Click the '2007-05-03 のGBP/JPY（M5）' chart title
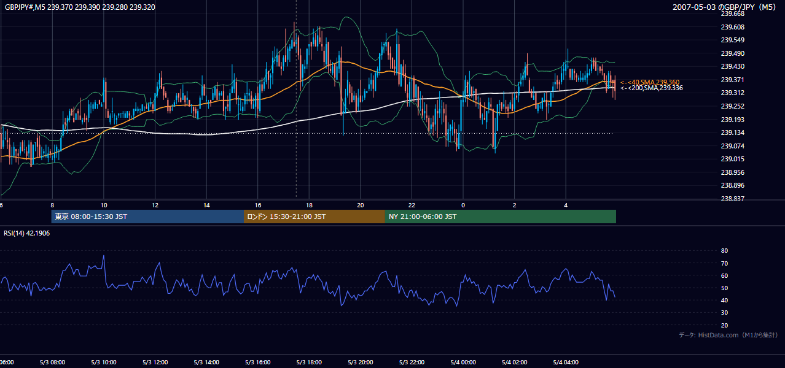The height and width of the screenshot is (368, 785). (x=725, y=7)
